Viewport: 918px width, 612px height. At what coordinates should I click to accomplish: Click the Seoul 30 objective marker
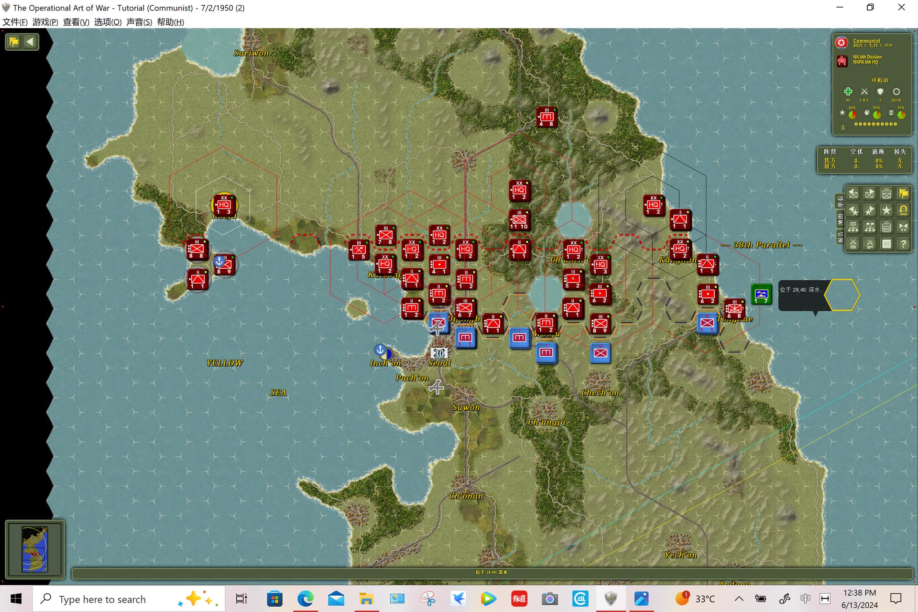(x=439, y=353)
